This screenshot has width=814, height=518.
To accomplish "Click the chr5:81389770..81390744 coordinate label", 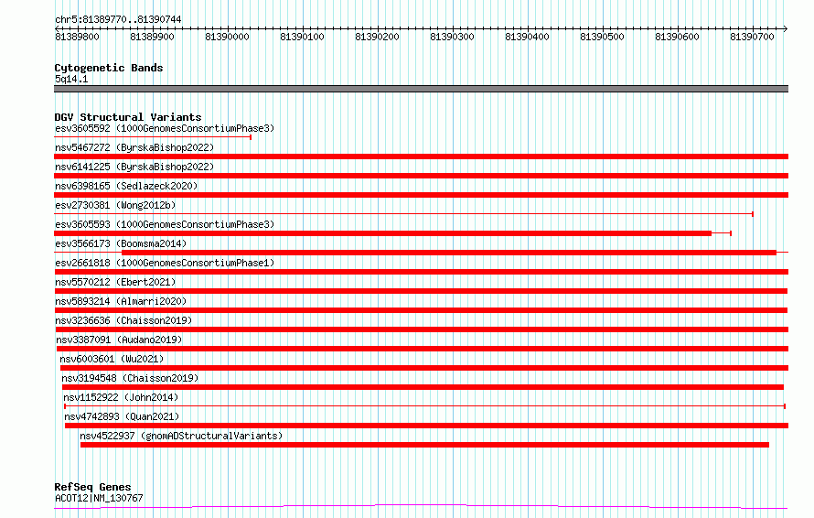I will (x=118, y=19).
